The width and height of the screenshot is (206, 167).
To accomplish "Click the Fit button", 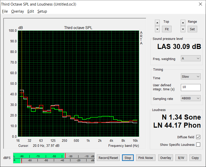I will point(167,29).
